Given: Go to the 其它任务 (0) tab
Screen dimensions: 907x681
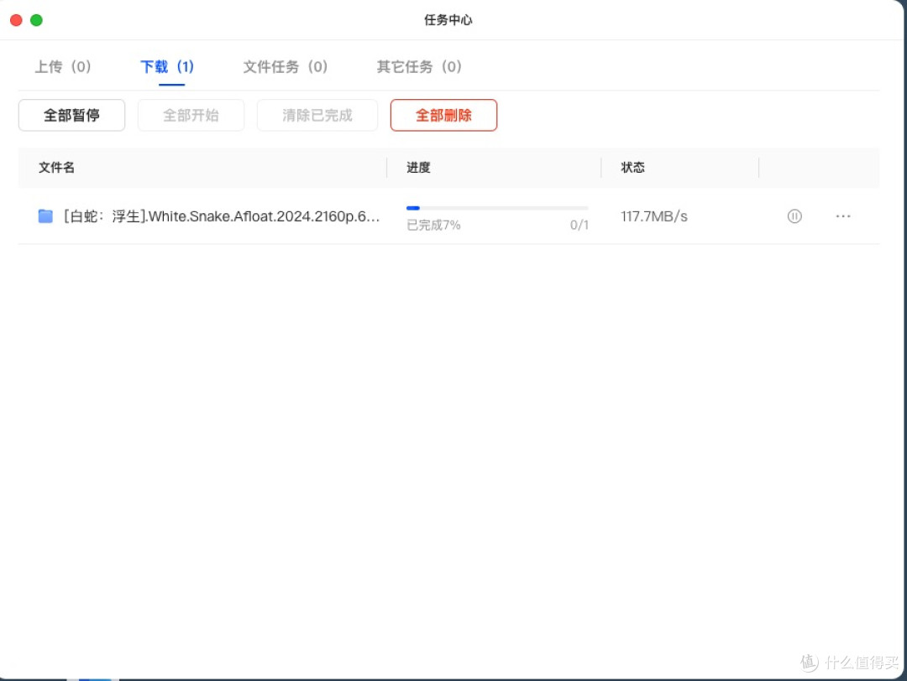Looking at the screenshot, I should tap(419, 67).
